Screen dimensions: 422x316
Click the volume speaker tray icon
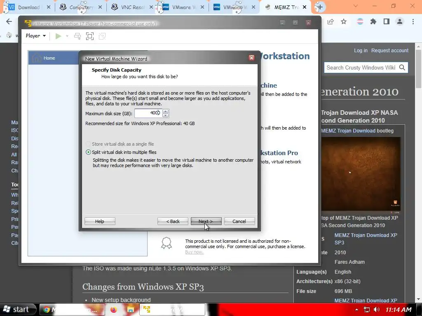377,309
